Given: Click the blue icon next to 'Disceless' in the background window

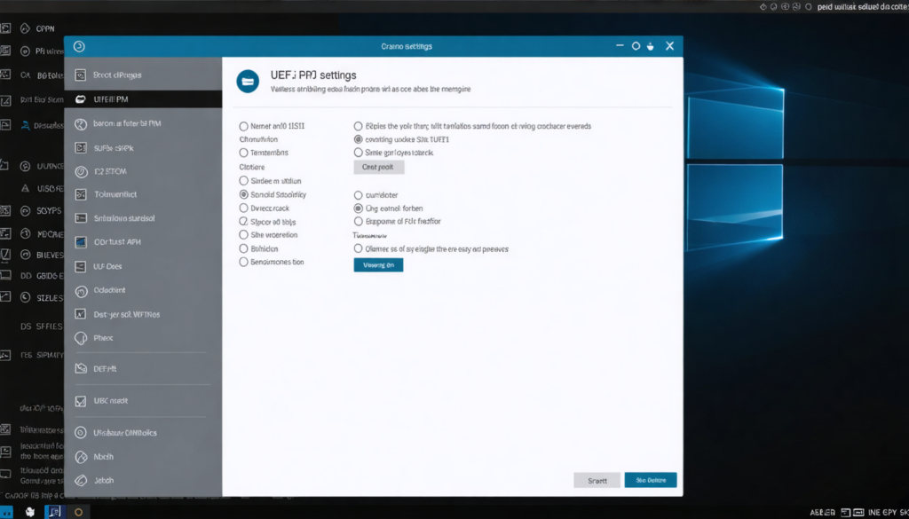Looking at the screenshot, I should tap(25, 124).
